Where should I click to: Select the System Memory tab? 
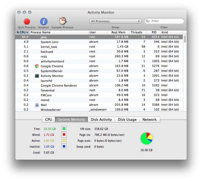[x=71, y=119]
